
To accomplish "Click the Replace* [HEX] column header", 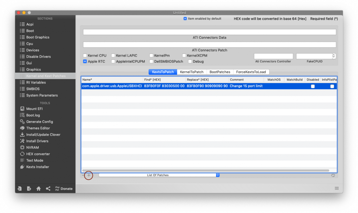I will coord(207,80).
